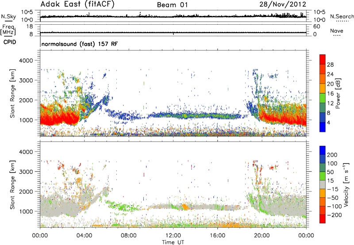Click the 'Power [dB]' colorbar label
This screenshot has height=245, width=354.
point(338,93)
